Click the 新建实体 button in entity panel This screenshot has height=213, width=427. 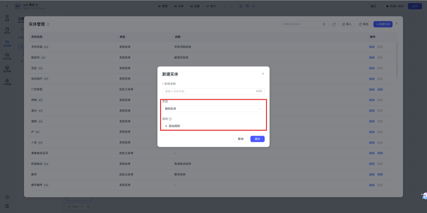pos(383,24)
